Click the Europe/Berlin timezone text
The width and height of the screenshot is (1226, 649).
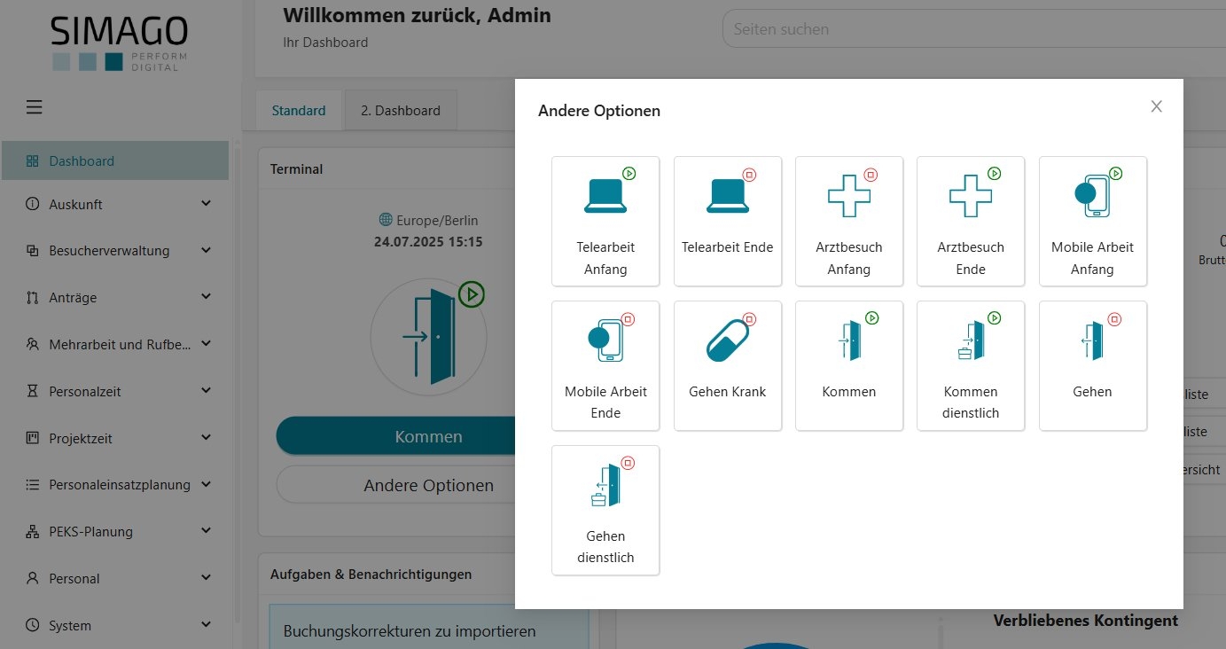[437, 220]
